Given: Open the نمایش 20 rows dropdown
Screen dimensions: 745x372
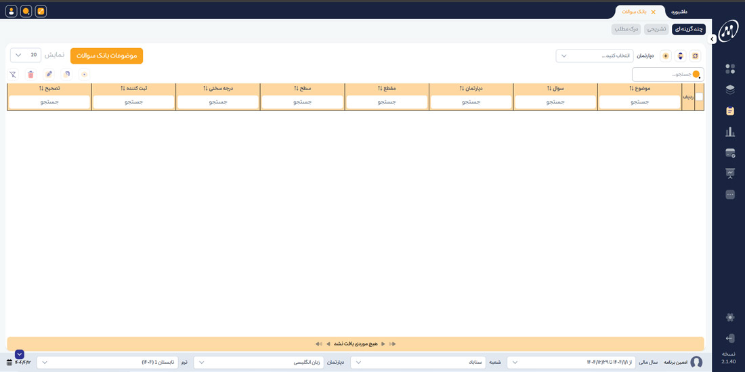Looking at the screenshot, I should click(26, 55).
